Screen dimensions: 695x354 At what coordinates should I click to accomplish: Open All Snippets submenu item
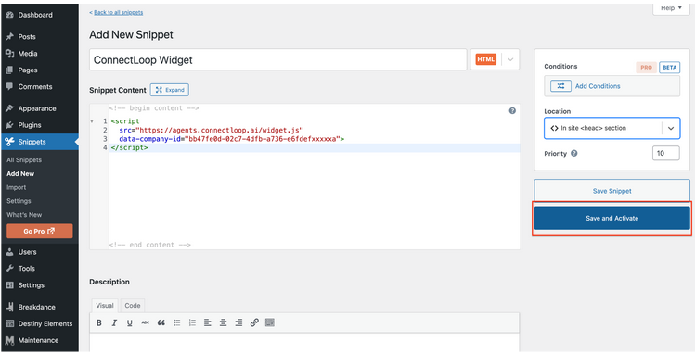point(24,160)
